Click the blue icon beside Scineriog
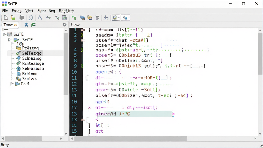The height and width of the screenshot is (148, 263). [18, 58]
